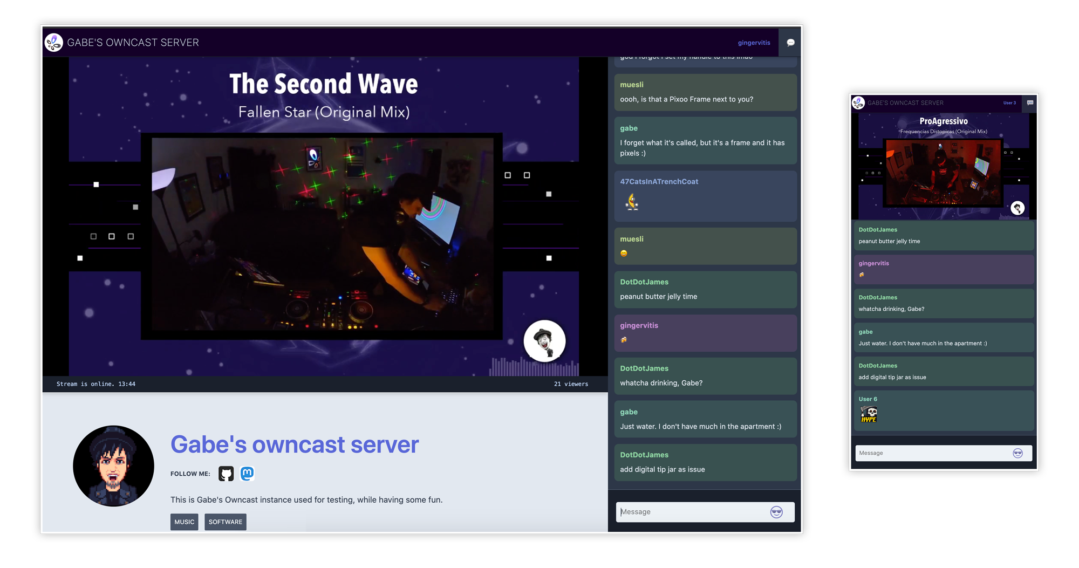Select the MUSIC tag
Screen dimensions: 1079x568
point(184,522)
